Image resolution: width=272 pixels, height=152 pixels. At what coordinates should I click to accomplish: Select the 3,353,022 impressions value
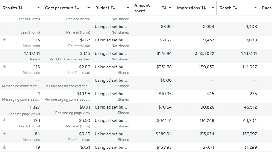coord(205,53)
